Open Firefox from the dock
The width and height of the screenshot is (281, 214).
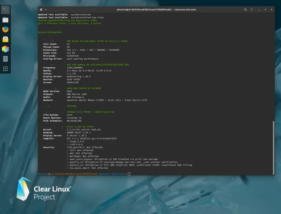click(x=5, y=29)
